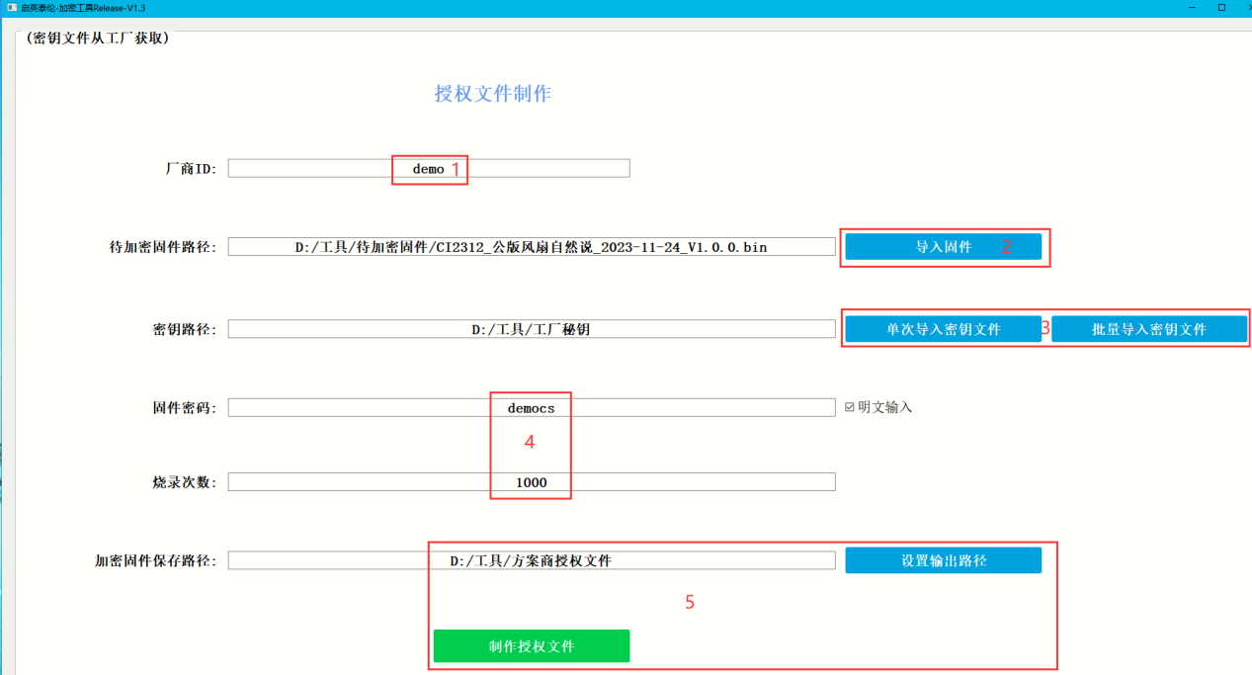The image size is (1252, 675).
Task: Click the 固件密码 field showing democs
Action: tap(531, 407)
